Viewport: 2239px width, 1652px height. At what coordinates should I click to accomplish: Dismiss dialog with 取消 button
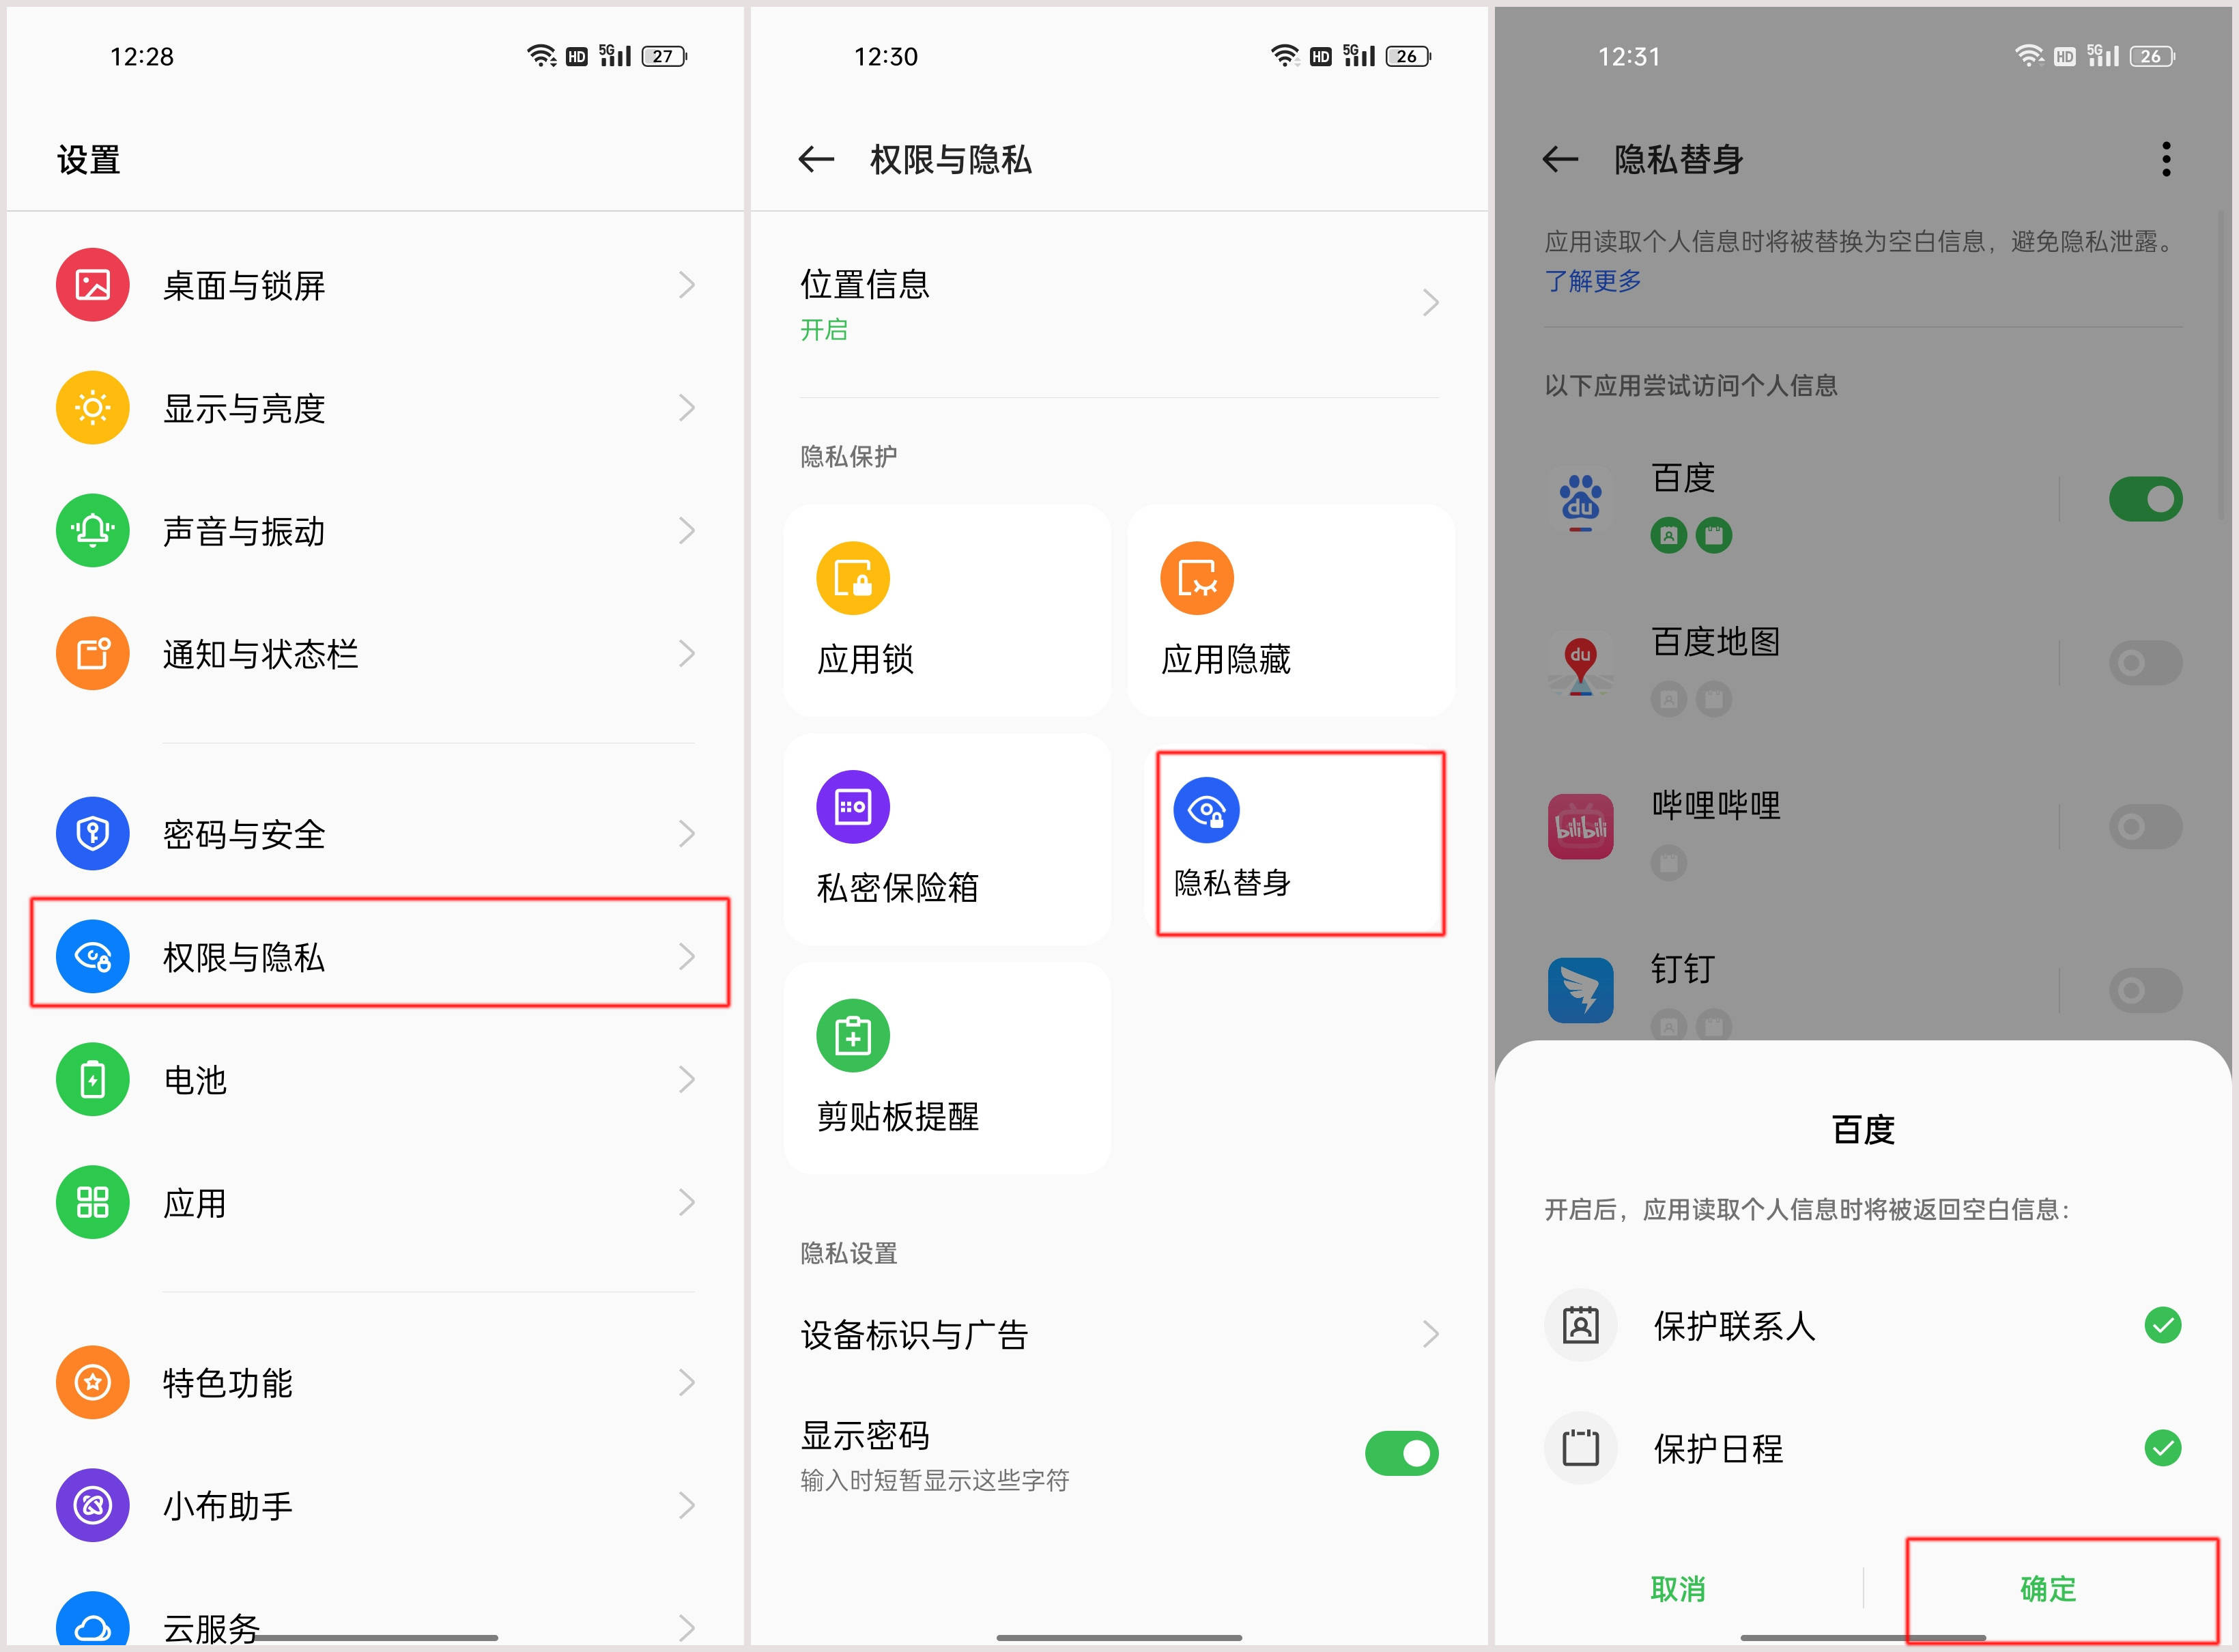pos(1678,1589)
